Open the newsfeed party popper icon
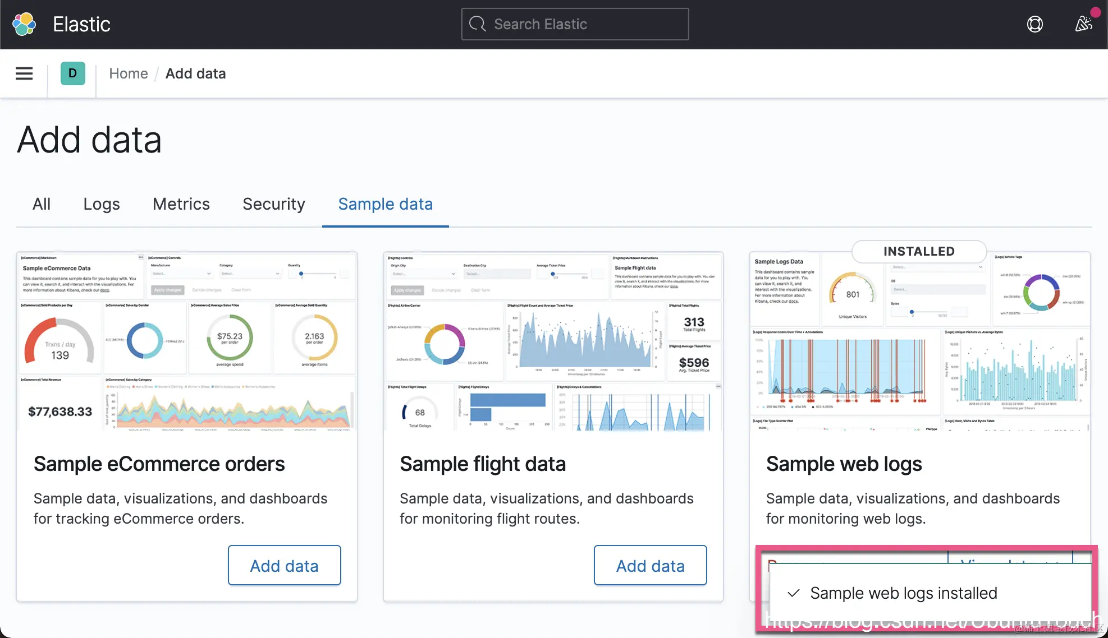The height and width of the screenshot is (638, 1108). click(x=1083, y=24)
